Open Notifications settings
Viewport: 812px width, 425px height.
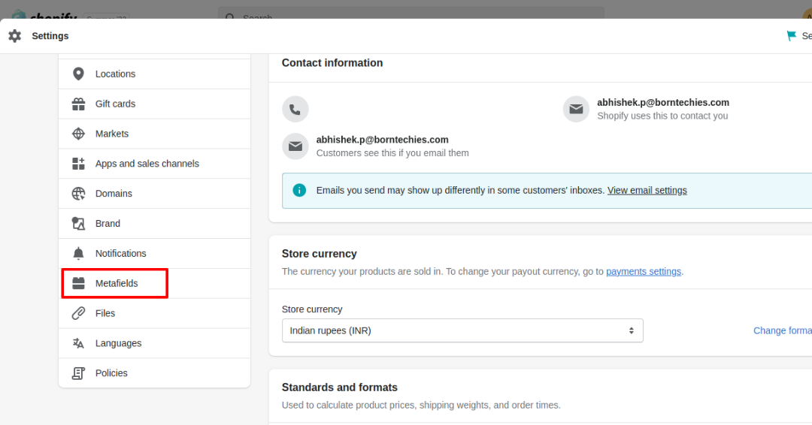(x=154, y=254)
